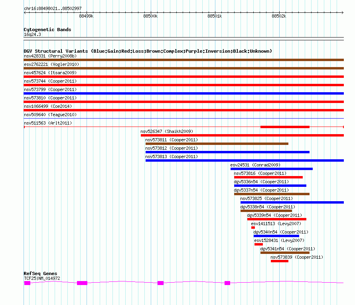Open dgv5340n54 (Cooper2011) label
355x305 pixels.
coord(281,232)
